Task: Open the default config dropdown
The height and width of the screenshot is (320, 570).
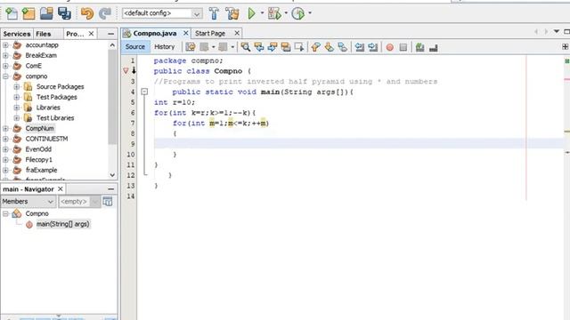Action: [x=162, y=13]
